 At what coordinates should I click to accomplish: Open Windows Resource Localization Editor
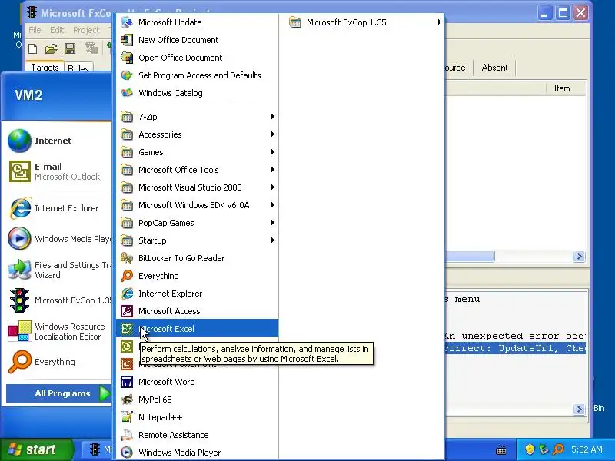tap(58, 331)
